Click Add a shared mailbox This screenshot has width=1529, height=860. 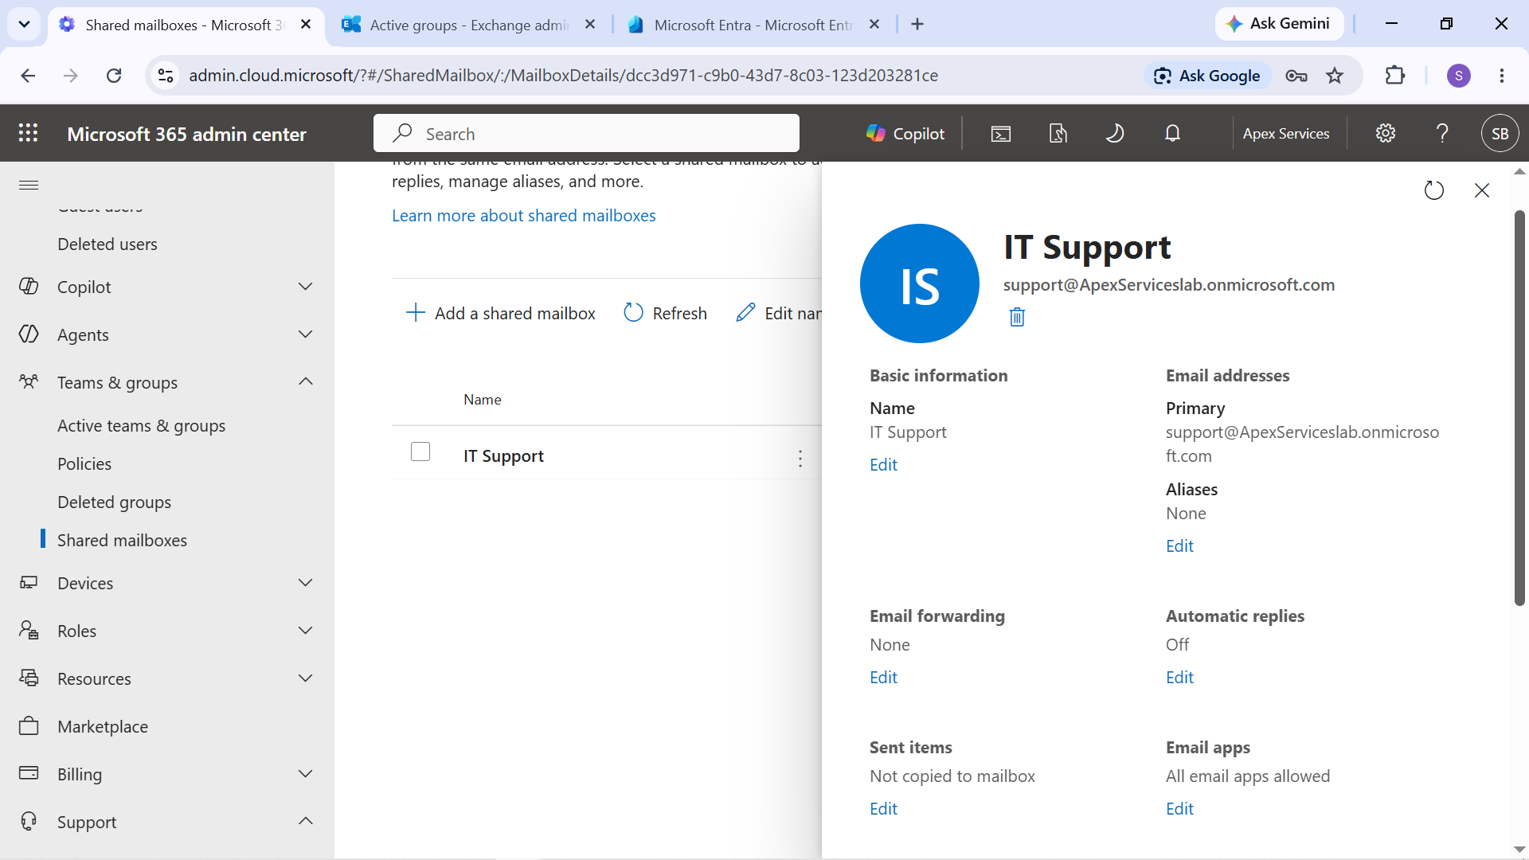pyautogui.click(x=500, y=314)
